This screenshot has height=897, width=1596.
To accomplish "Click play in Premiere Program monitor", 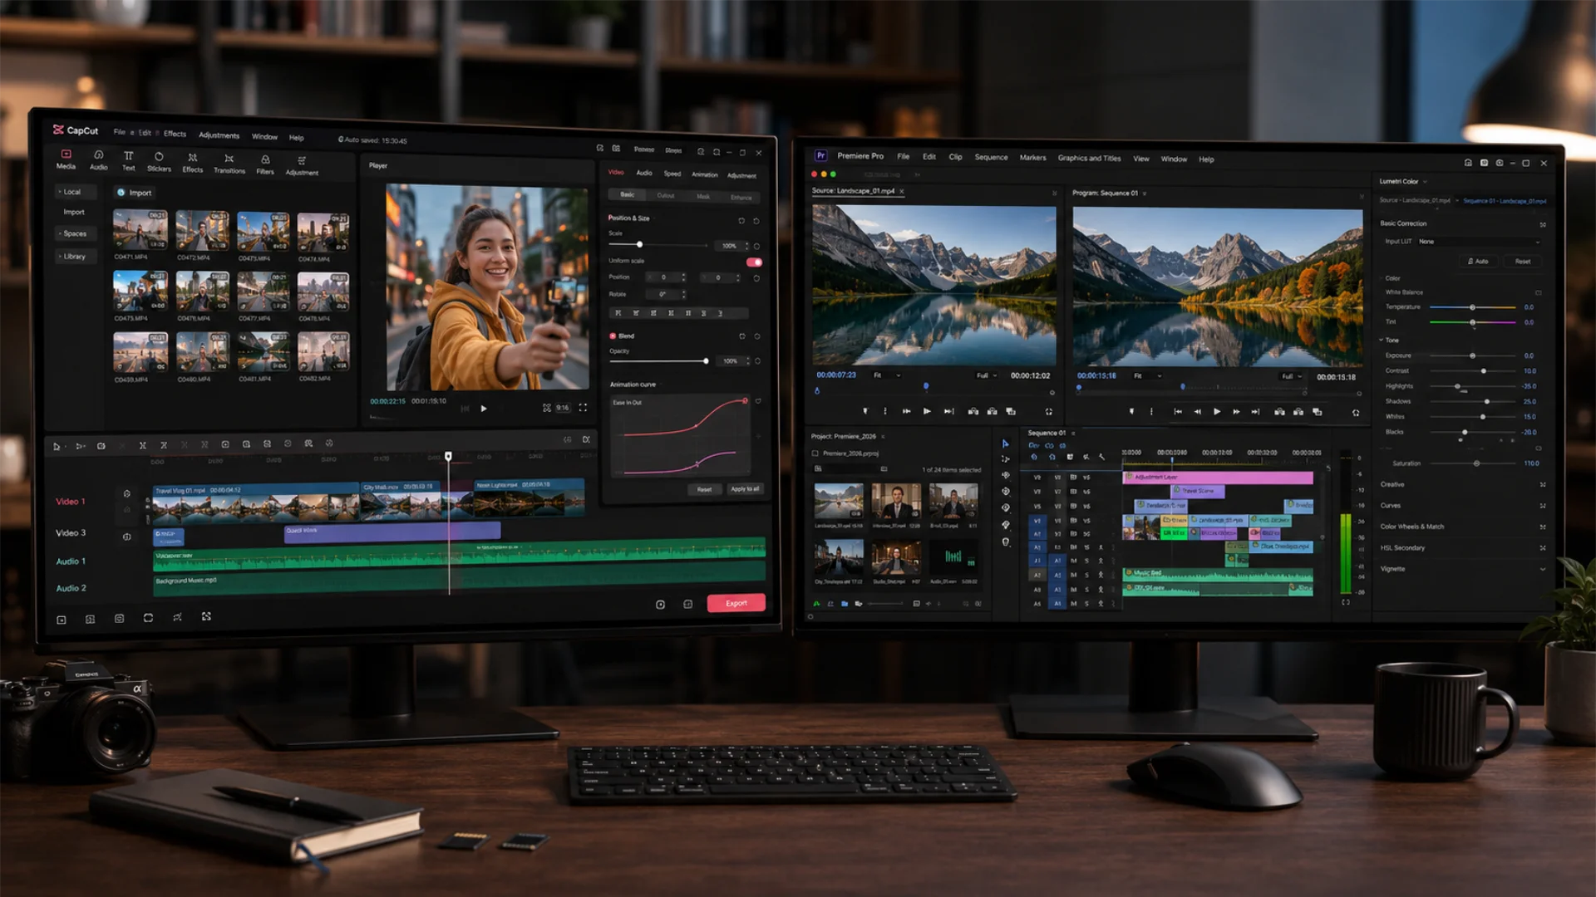I will 1217,412.
